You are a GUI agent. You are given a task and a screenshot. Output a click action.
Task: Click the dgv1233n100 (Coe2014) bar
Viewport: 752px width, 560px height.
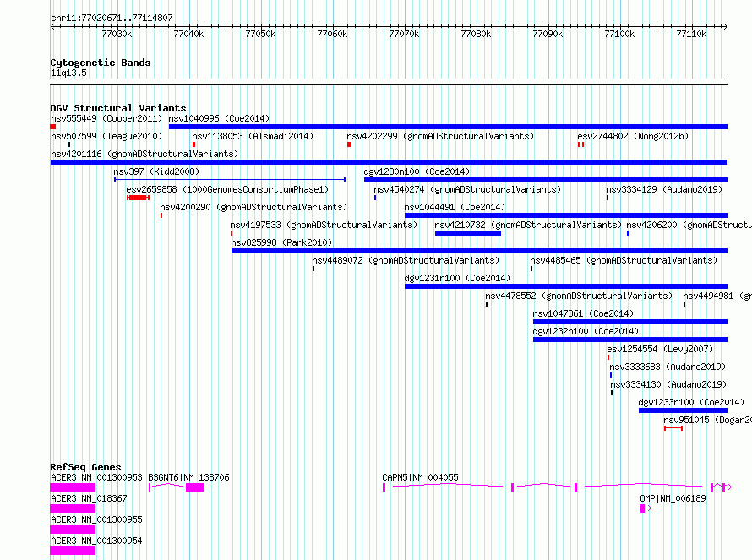pos(684,410)
